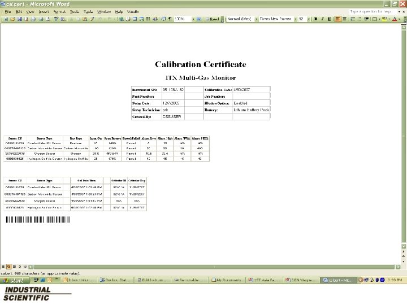Expand the border options arrow
This screenshot has width=407, height=305.
pyautogui.click(x=379, y=19)
